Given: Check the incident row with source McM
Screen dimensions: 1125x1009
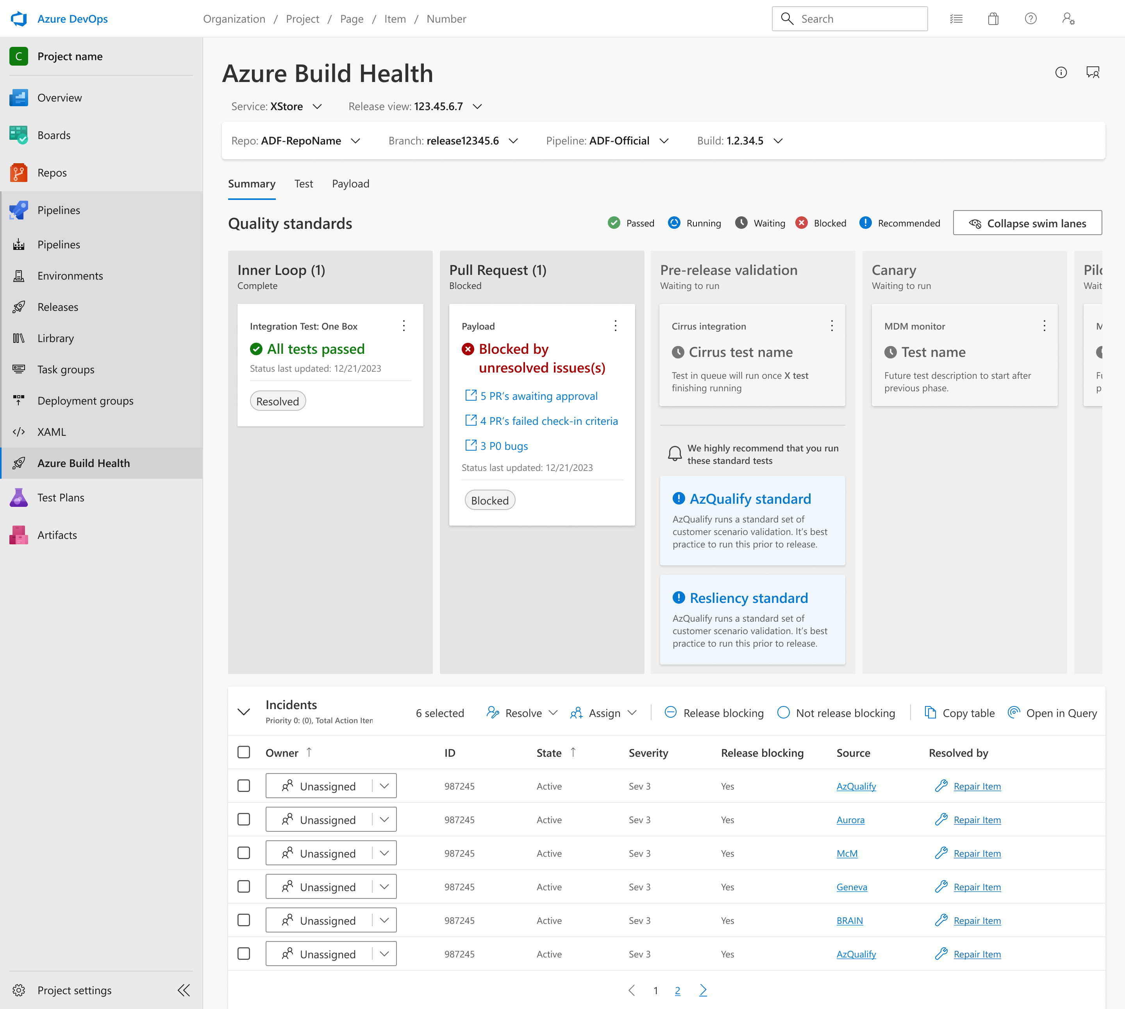Looking at the screenshot, I should click(x=243, y=853).
